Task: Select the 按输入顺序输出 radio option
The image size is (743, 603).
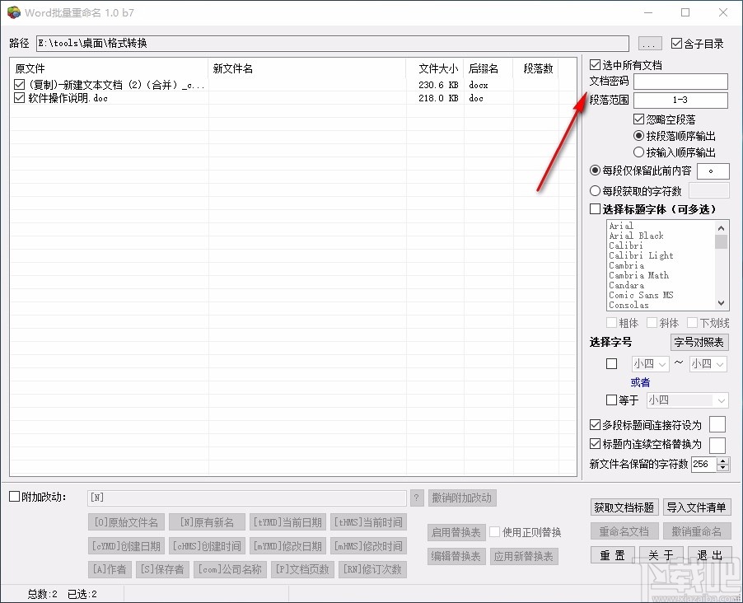Action: click(x=638, y=150)
